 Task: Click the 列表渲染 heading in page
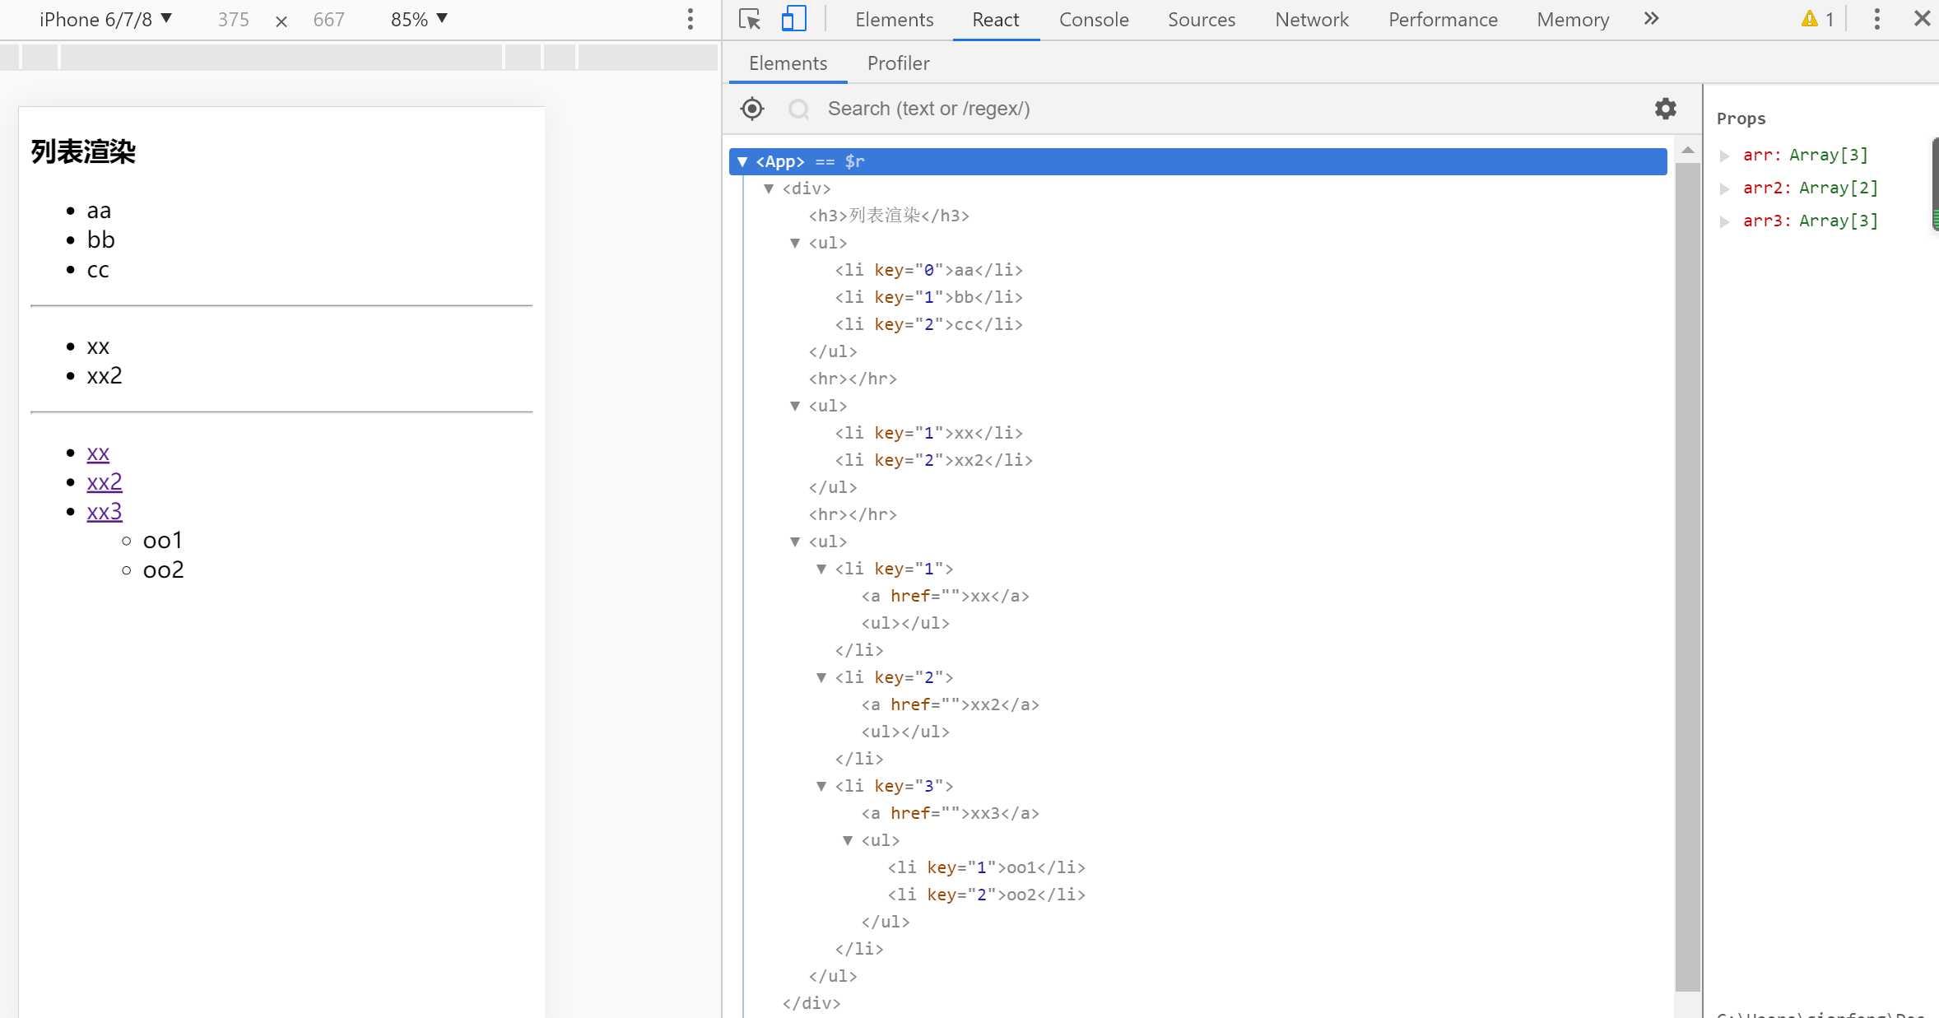(83, 151)
